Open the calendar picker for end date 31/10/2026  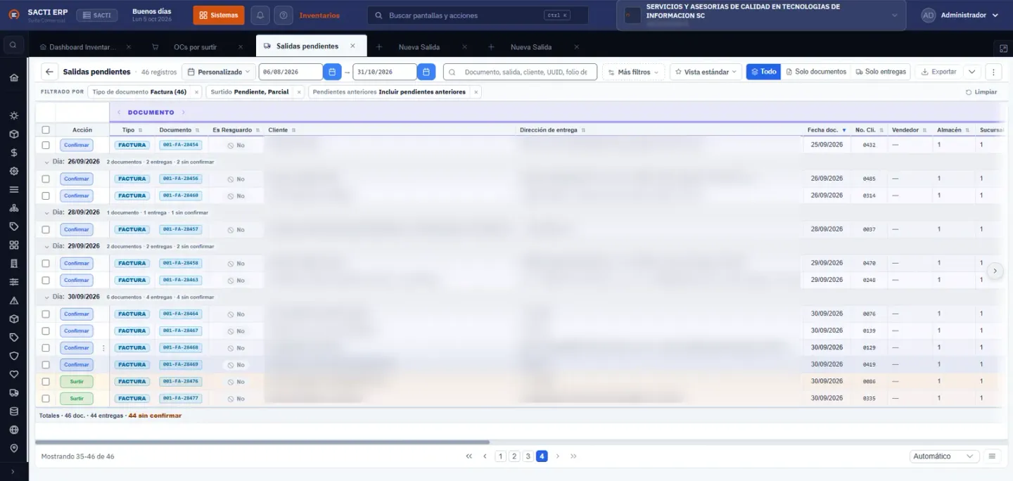click(426, 72)
